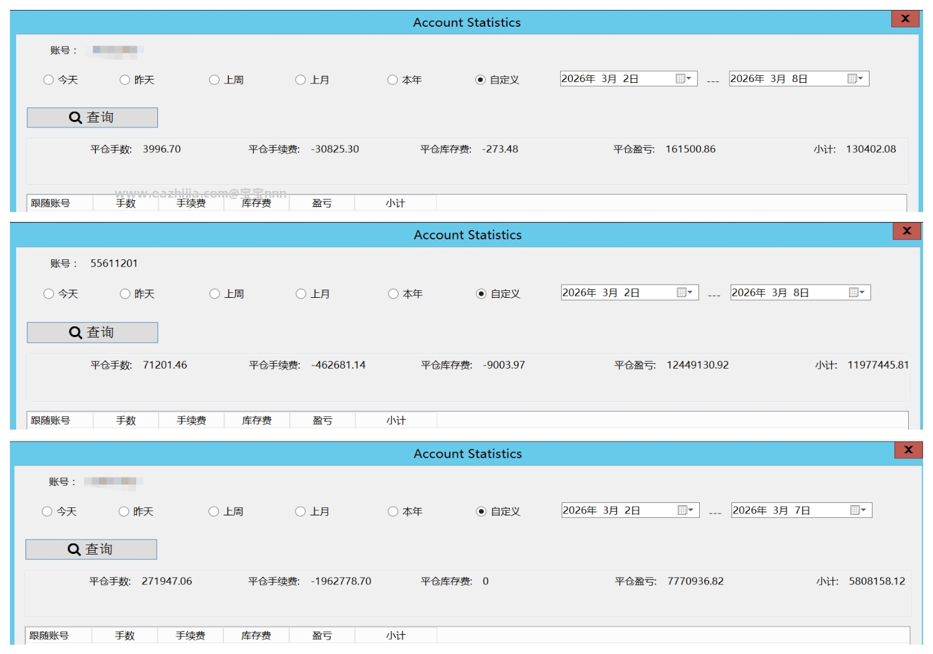Click 平仓库存费 value -273.48
Screen dimensions: 933x654
click(500, 149)
